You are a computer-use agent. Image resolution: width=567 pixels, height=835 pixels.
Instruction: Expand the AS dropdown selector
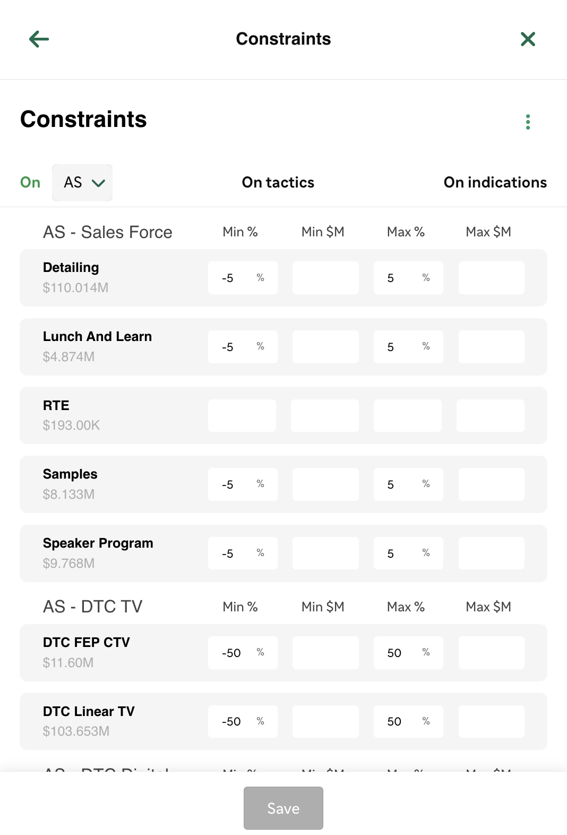(82, 183)
